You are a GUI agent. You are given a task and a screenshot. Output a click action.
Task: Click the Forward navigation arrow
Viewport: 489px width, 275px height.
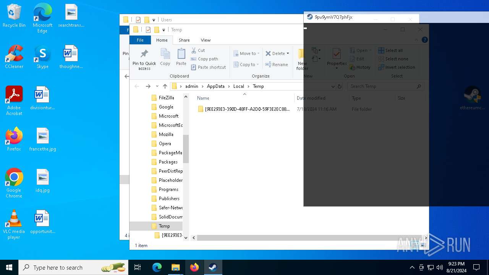148,86
